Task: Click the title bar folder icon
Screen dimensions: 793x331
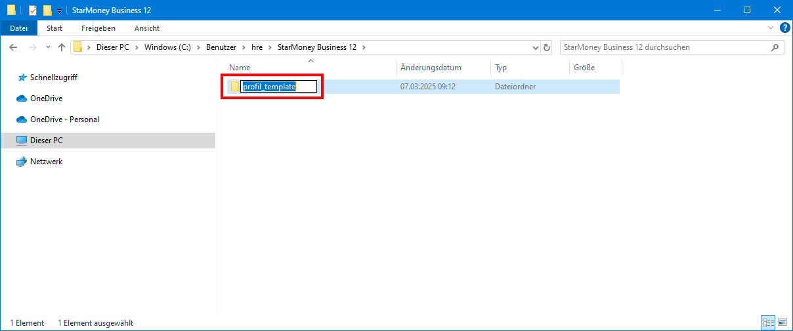Action: click(x=11, y=10)
